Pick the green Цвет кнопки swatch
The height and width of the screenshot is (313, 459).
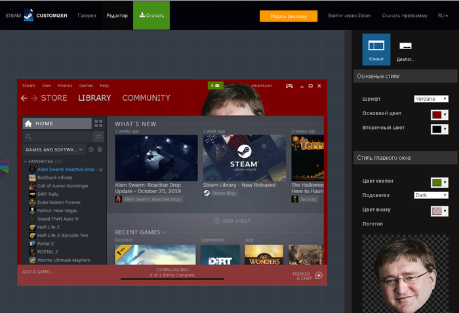click(437, 182)
